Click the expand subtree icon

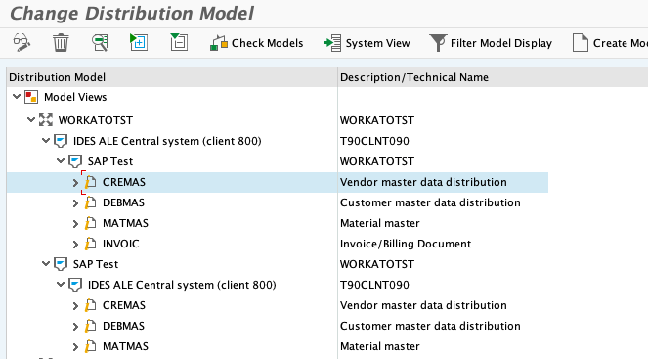139,42
